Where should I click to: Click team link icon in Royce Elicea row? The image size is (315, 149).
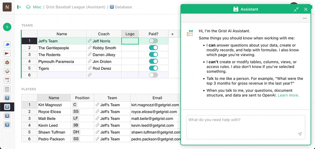click(97, 112)
